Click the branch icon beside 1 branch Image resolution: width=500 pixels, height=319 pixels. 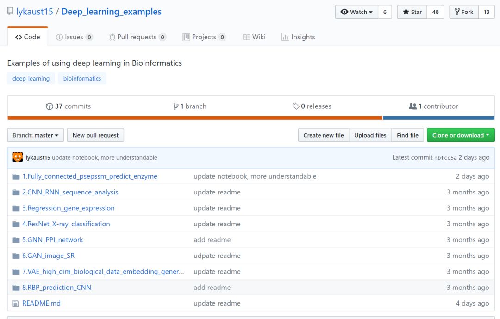[176, 106]
